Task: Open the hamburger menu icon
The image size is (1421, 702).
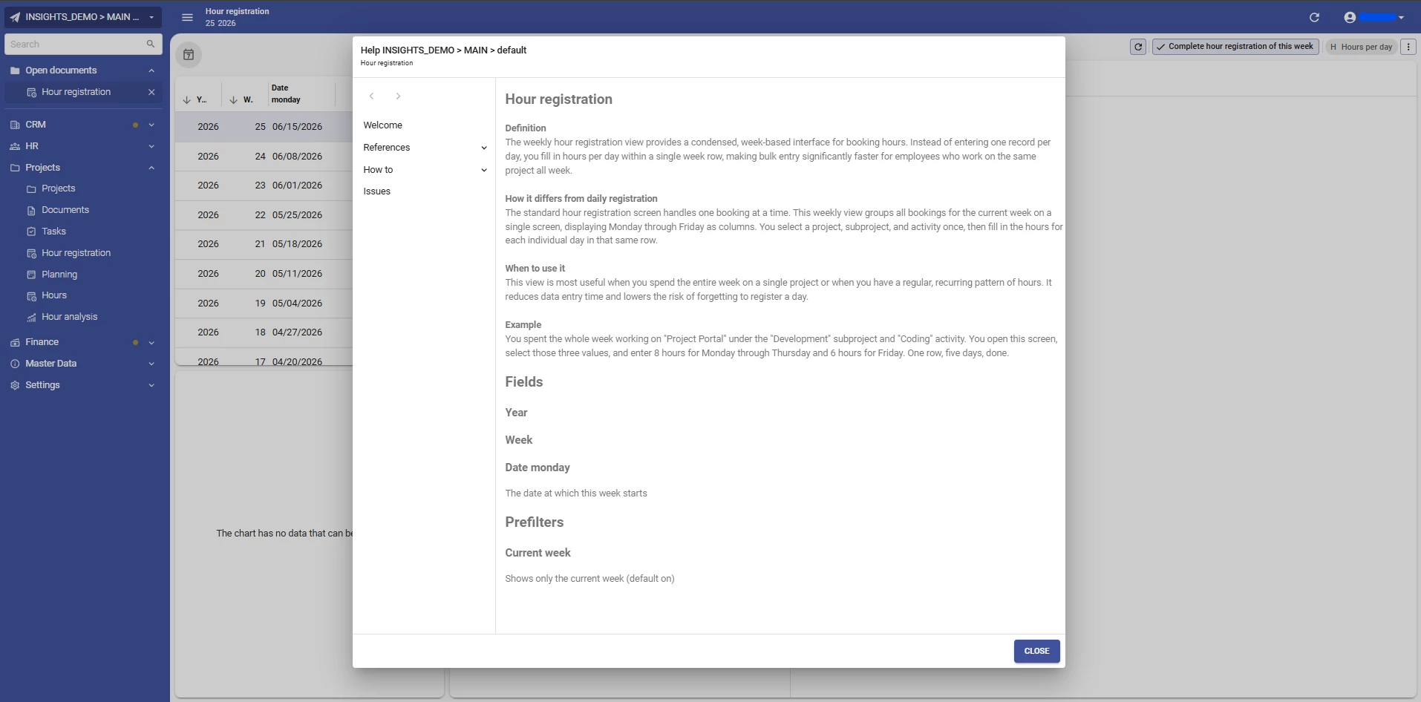Action: (x=188, y=17)
